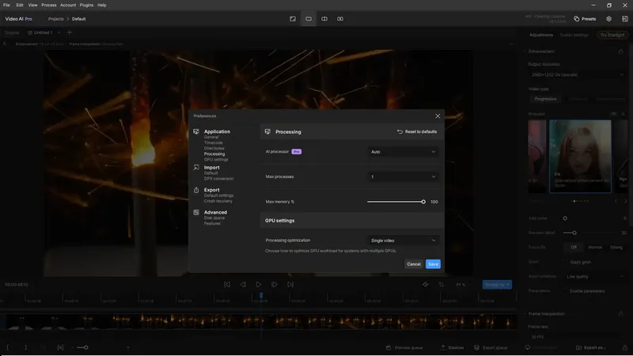Screen dimensions: 633x356
Task: Open the General preferences section
Action: pos(211,137)
